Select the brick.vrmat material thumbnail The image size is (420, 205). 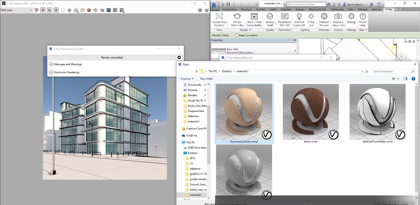coord(311,112)
